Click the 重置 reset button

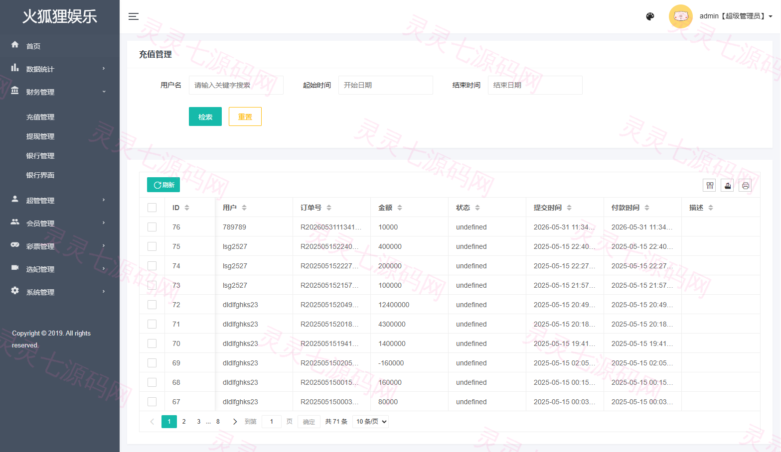(245, 116)
